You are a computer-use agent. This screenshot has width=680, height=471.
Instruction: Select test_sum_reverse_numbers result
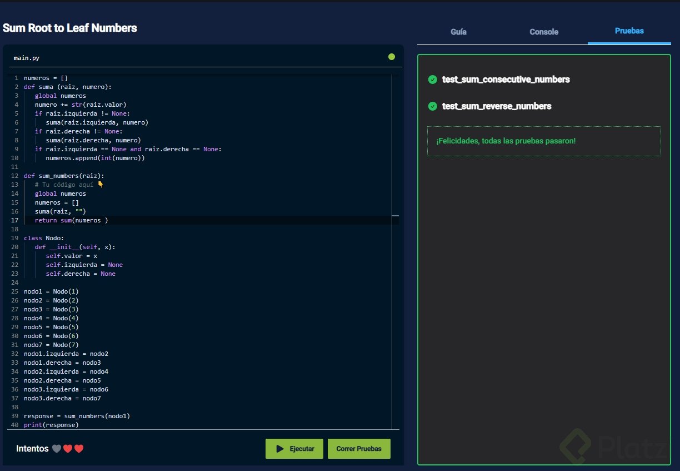point(497,106)
